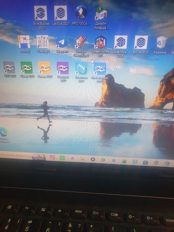Select the LayOut 2026 desktop icon
174x232 pixels.
[x=141, y=42]
